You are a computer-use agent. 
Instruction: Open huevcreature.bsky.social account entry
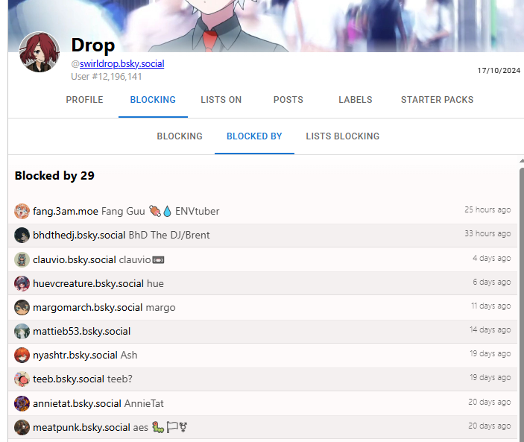coord(262,283)
